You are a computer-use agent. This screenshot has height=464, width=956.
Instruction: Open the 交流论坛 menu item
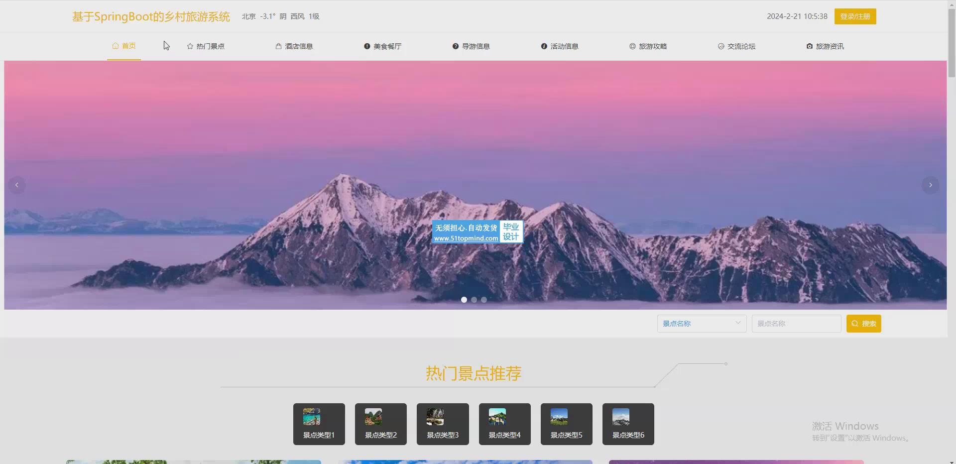point(736,46)
